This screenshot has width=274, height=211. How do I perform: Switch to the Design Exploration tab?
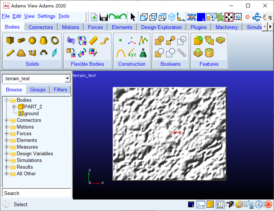[x=161, y=27]
